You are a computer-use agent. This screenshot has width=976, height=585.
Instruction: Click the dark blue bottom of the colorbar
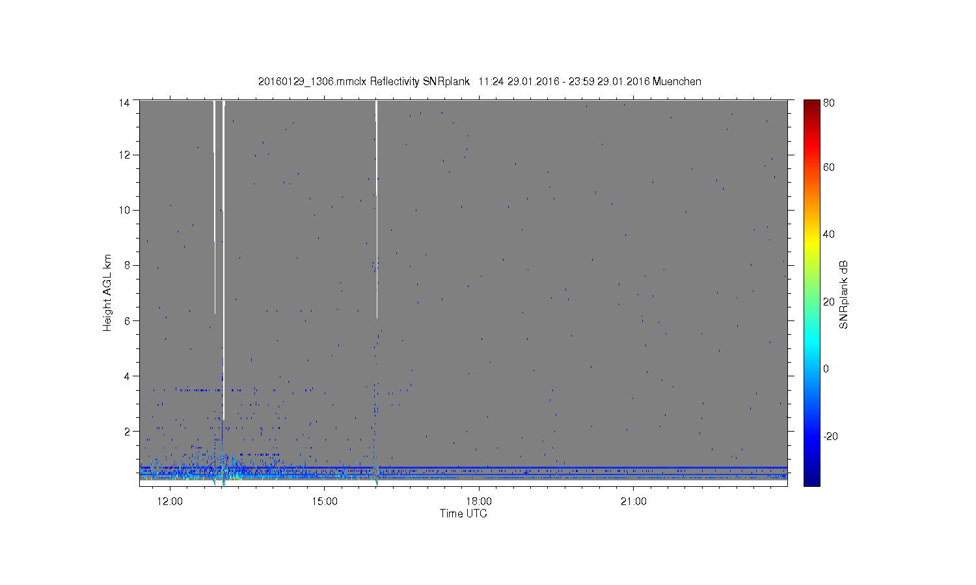811,480
